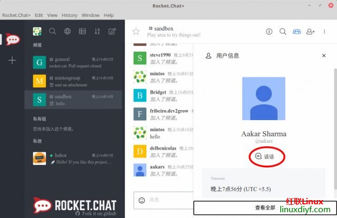
Task: Click the 谈话 conversation button
Action: pos(264,156)
